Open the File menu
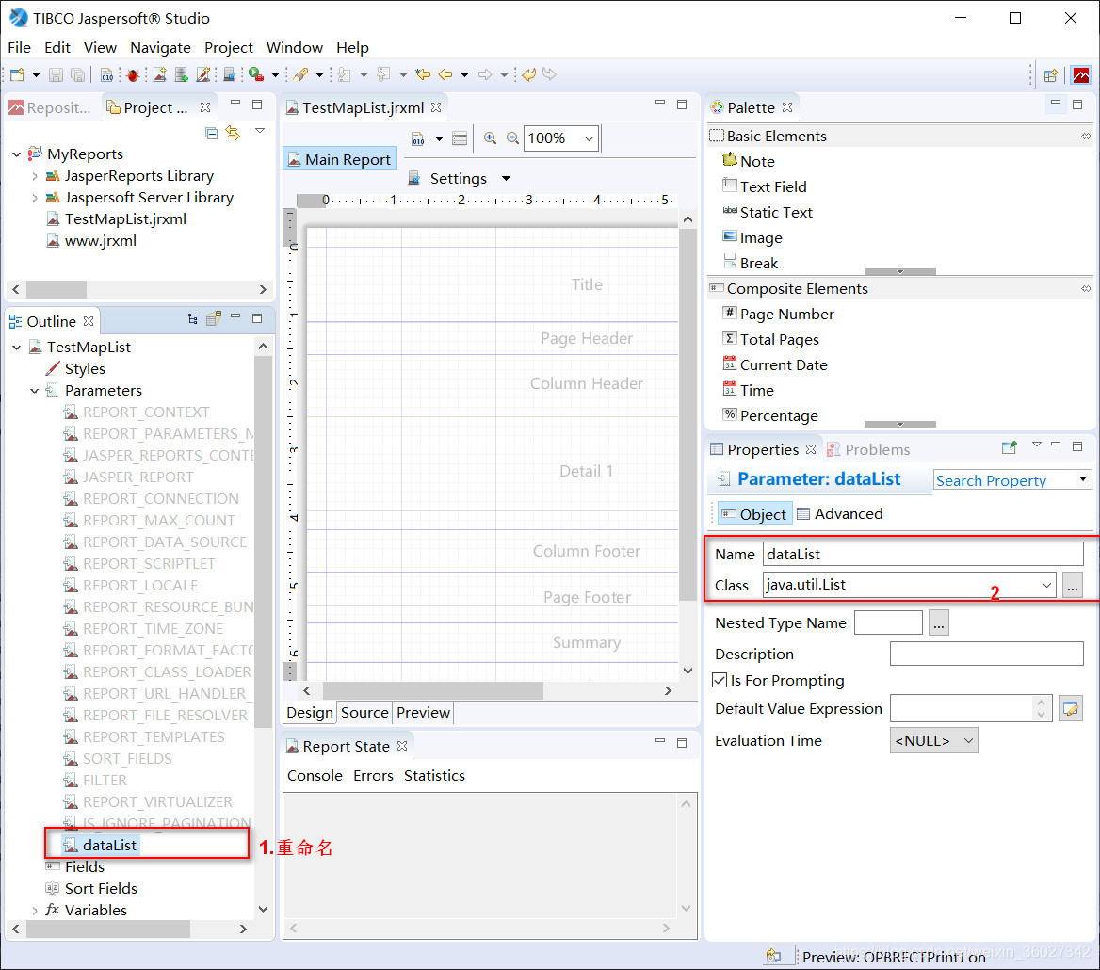The height and width of the screenshot is (970, 1100). click(x=19, y=48)
